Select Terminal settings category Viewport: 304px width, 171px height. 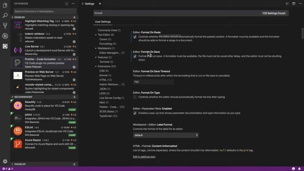coord(106,62)
